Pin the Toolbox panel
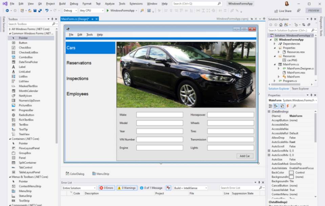 (x=52, y=19)
